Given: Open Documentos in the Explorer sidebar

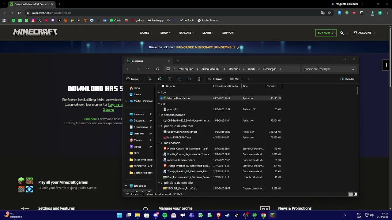Looking at the screenshot, I should pos(141,127).
